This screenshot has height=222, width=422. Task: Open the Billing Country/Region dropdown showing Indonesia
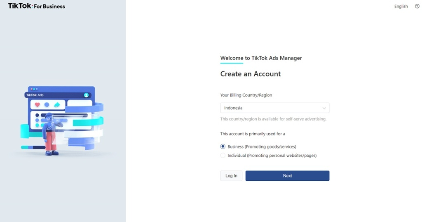275,108
